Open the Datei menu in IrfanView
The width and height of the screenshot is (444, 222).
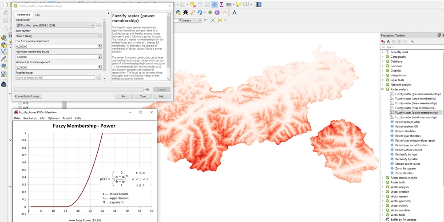(17, 118)
